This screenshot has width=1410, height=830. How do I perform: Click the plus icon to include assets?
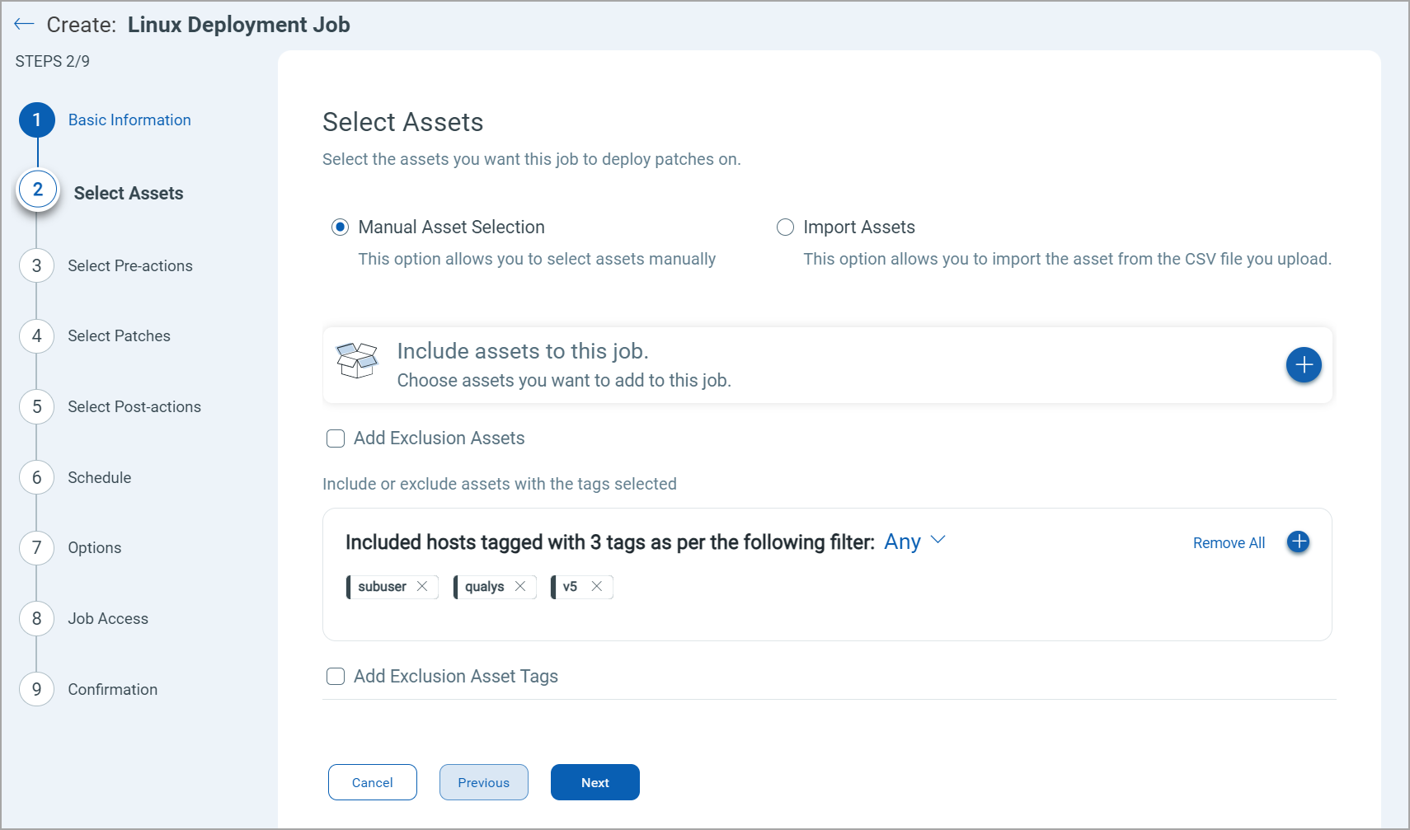[x=1303, y=364]
